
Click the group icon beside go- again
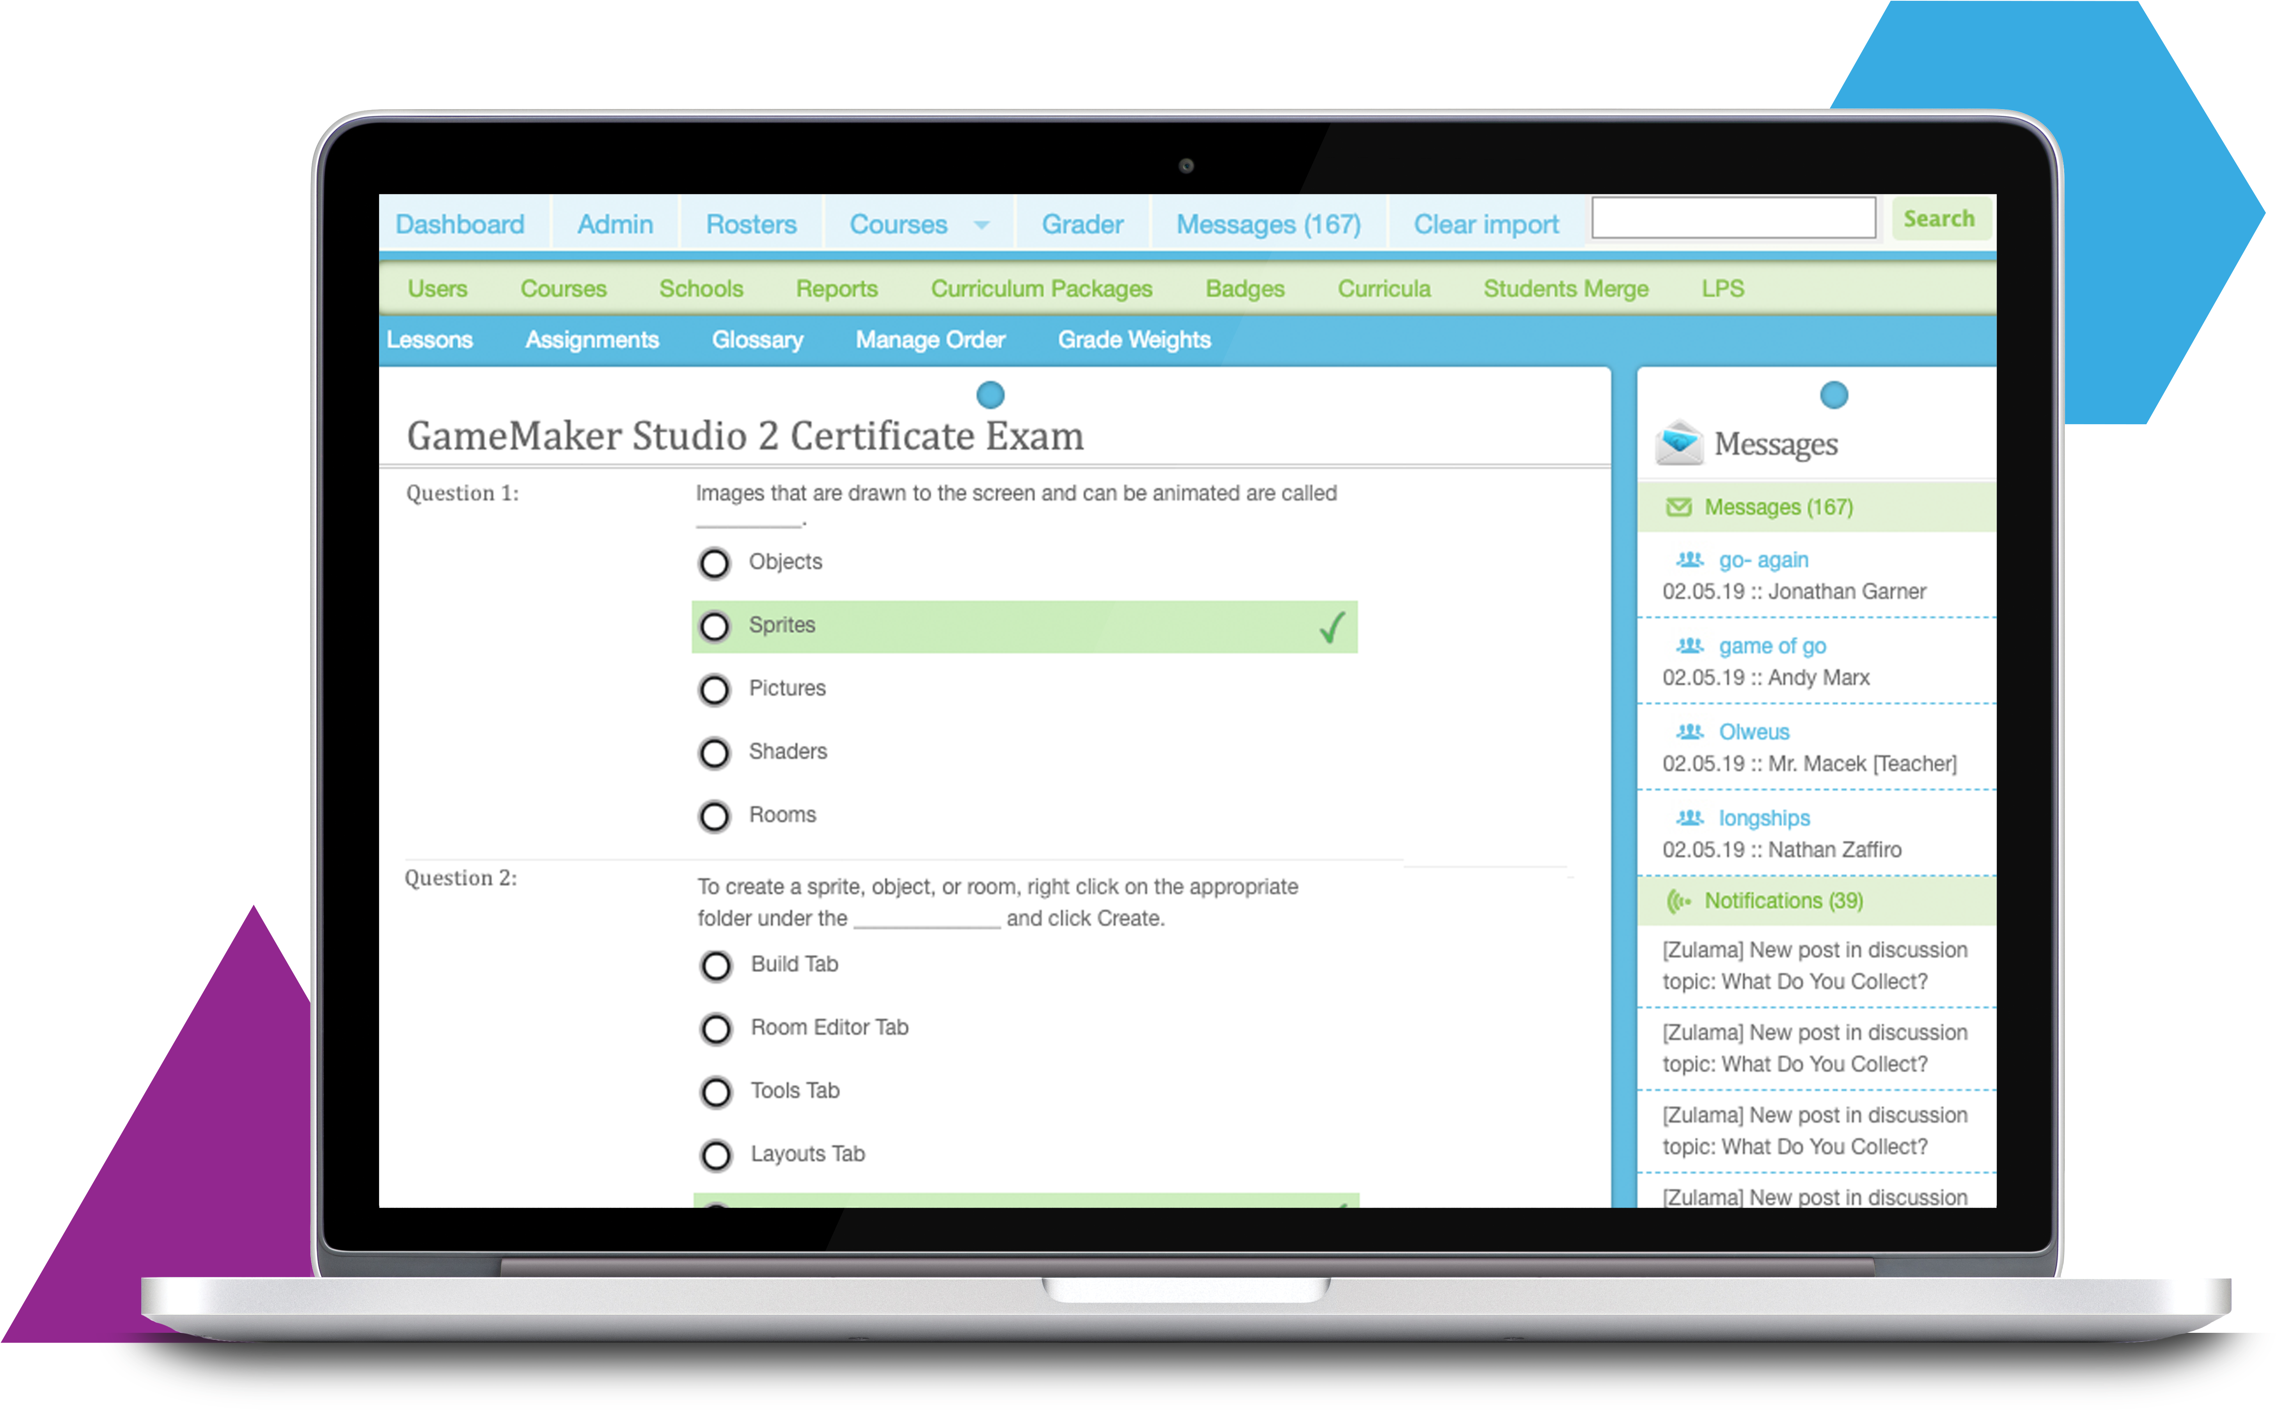tap(1690, 560)
